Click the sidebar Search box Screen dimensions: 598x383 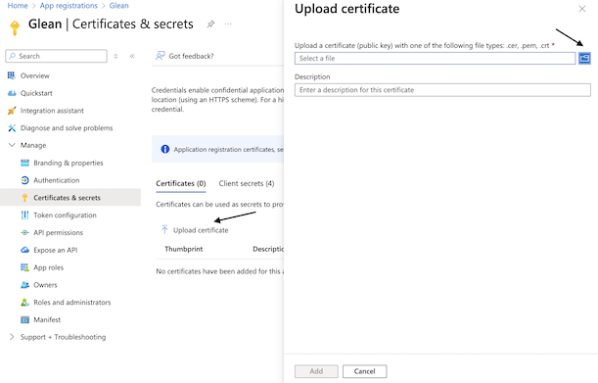click(56, 56)
